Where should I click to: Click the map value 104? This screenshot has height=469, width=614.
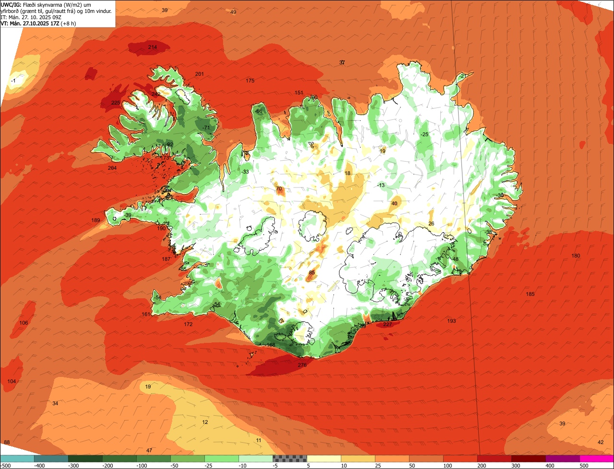coord(12,382)
